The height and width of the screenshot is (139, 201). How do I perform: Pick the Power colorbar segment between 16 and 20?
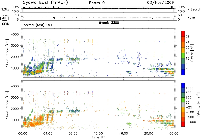(x=183, y=50)
